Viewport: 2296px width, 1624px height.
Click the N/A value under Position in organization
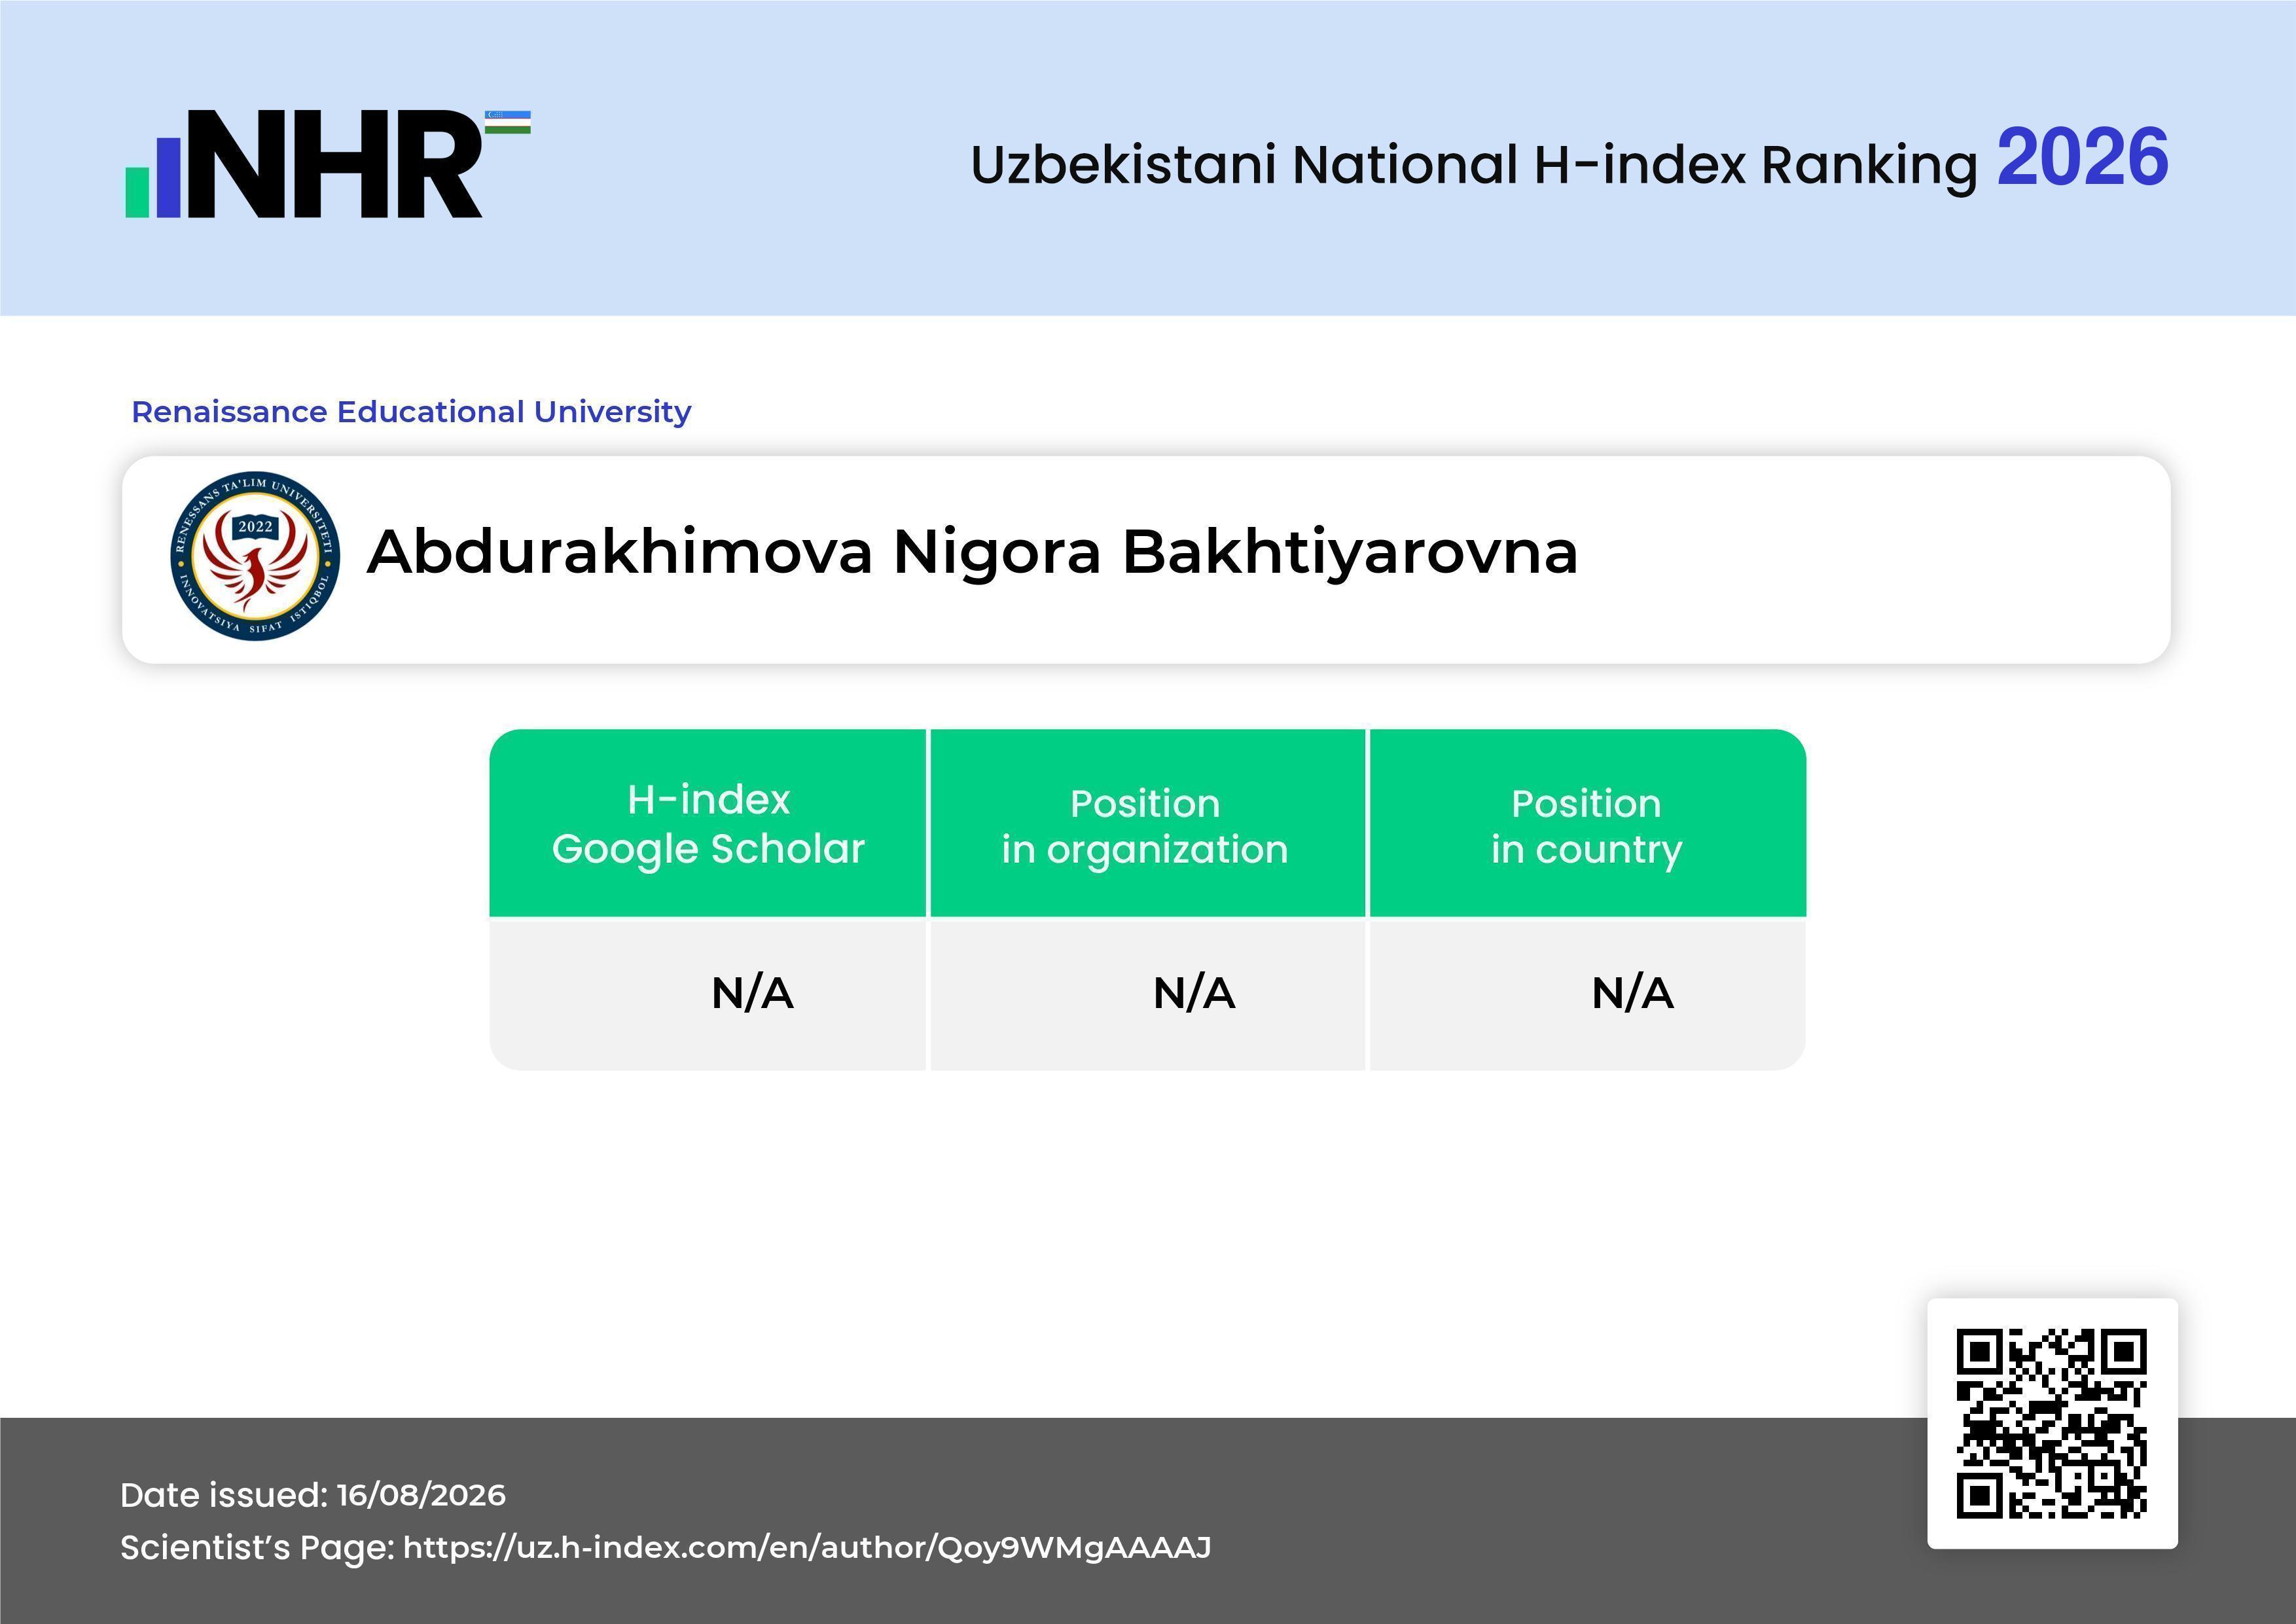pos(1194,994)
